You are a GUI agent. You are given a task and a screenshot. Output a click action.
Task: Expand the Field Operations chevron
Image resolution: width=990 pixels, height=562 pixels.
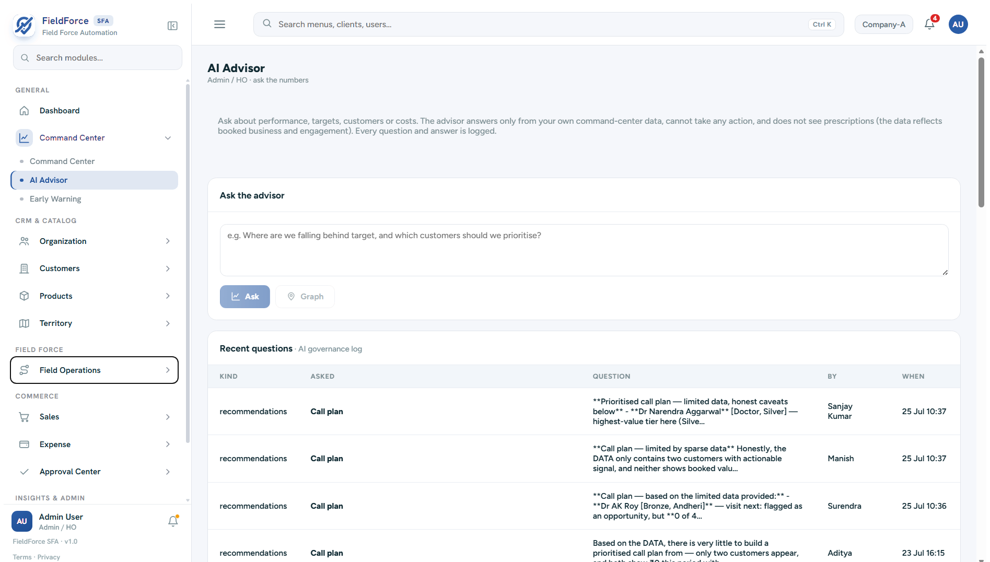pyautogui.click(x=168, y=370)
